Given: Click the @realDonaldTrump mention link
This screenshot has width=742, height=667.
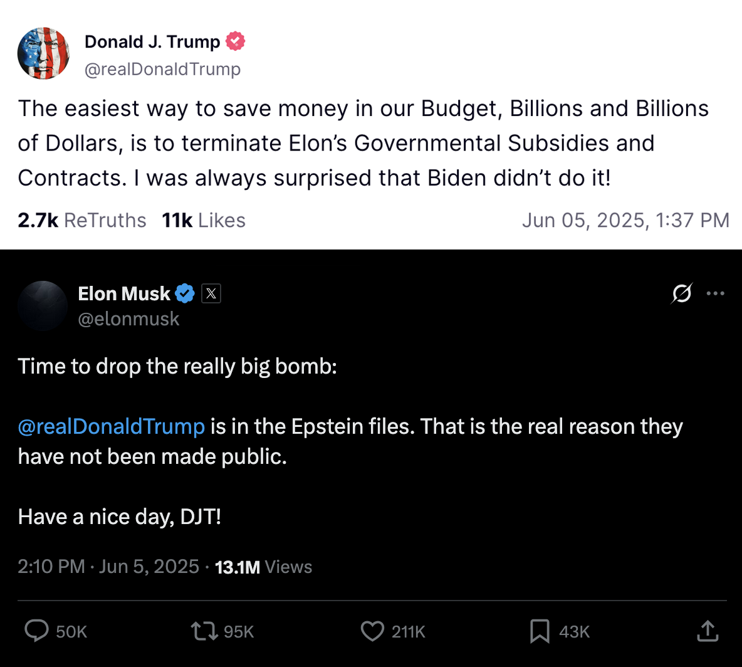Looking at the screenshot, I should coord(112,426).
